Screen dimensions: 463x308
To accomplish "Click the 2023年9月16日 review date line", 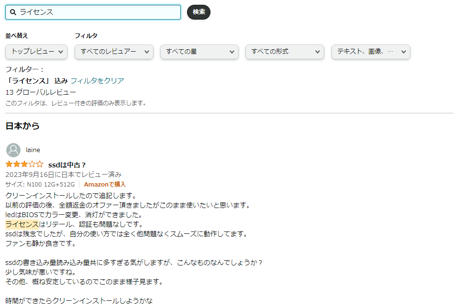I will (63, 175).
